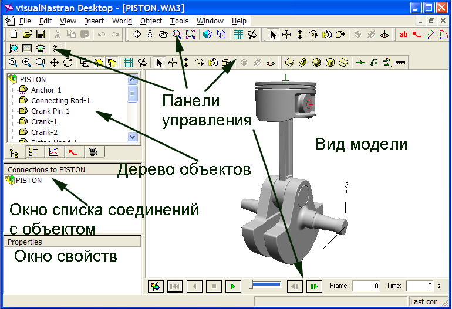The width and height of the screenshot is (452, 309).
Task: Stop the simulation playback
Action: (x=214, y=286)
